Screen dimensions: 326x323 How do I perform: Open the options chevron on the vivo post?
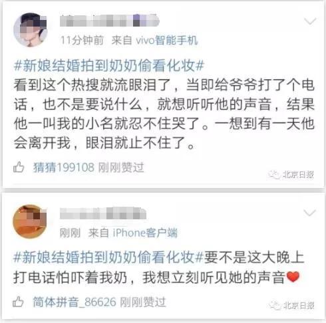click(x=310, y=21)
